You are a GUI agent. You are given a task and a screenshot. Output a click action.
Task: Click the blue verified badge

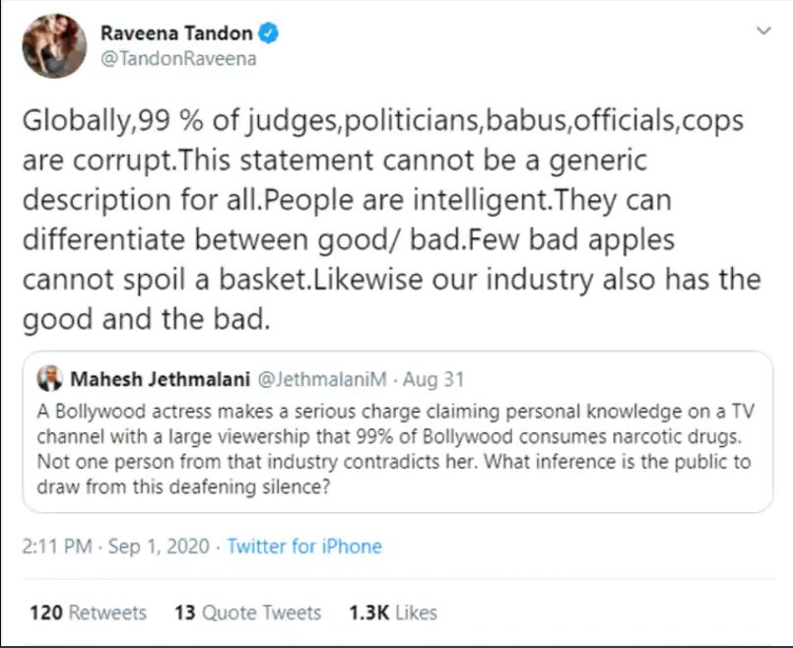pyautogui.click(x=268, y=33)
